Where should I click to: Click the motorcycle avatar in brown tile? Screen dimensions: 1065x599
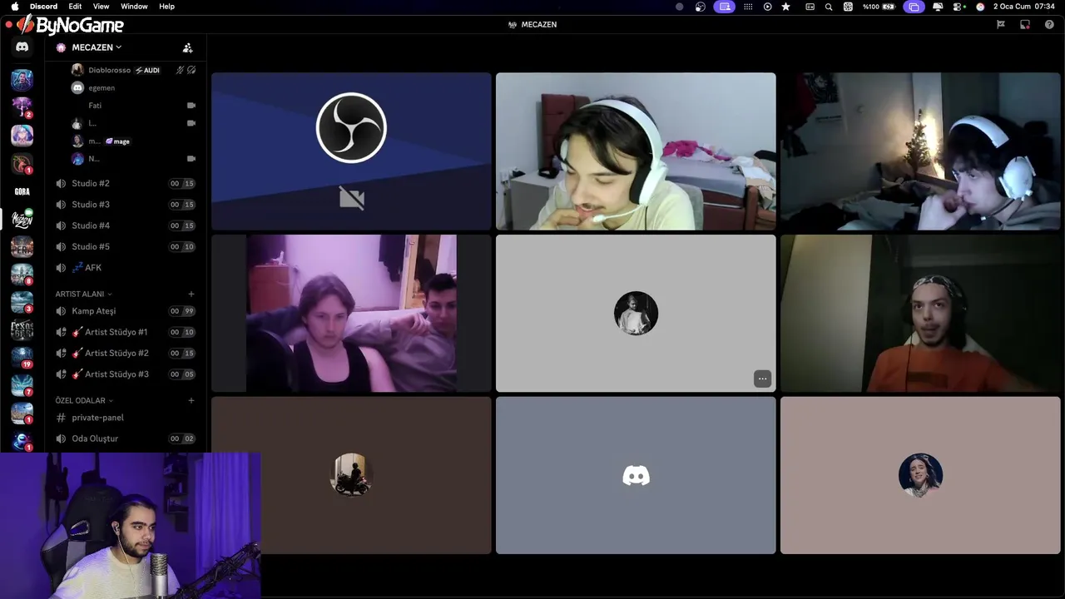pos(351,475)
